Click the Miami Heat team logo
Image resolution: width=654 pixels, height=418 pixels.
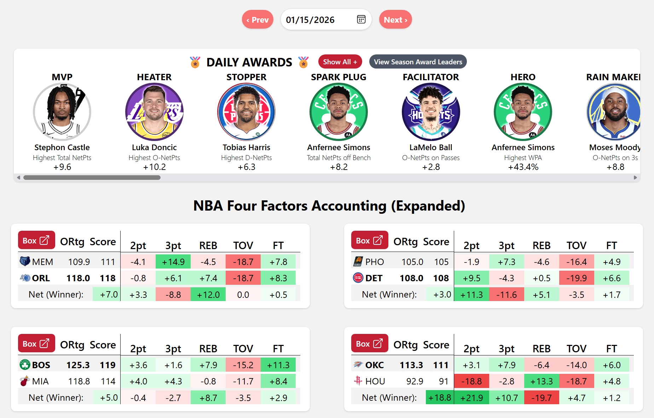click(x=25, y=381)
